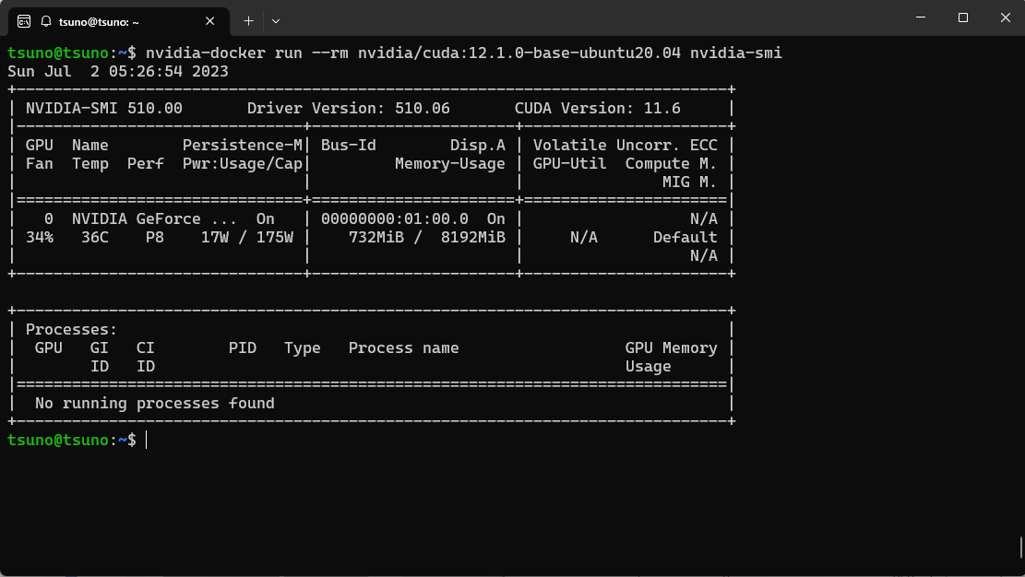Image resolution: width=1025 pixels, height=577 pixels.
Task: Click 'MIG M.' header text
Action: pos(690,182)
